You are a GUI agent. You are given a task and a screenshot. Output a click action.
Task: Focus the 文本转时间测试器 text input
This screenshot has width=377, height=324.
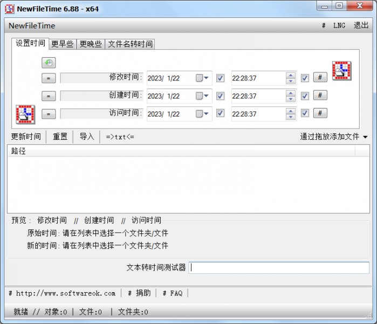279,268
